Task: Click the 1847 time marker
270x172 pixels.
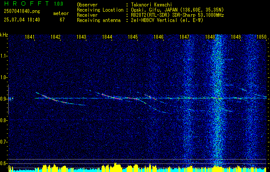Action: click(x=185, y=37)
